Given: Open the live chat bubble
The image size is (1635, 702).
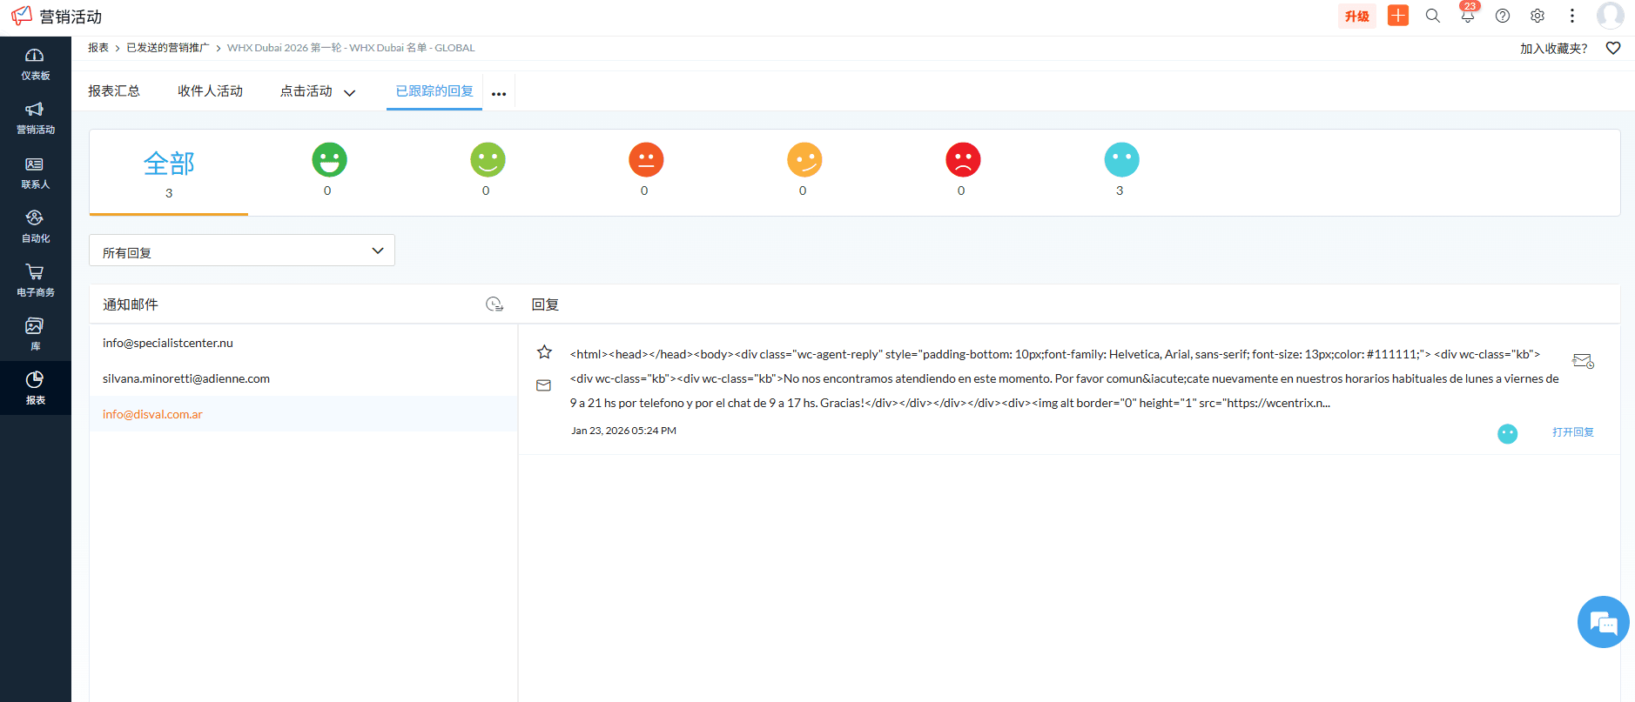Looking at the screenshot, I should (1603, 622).
